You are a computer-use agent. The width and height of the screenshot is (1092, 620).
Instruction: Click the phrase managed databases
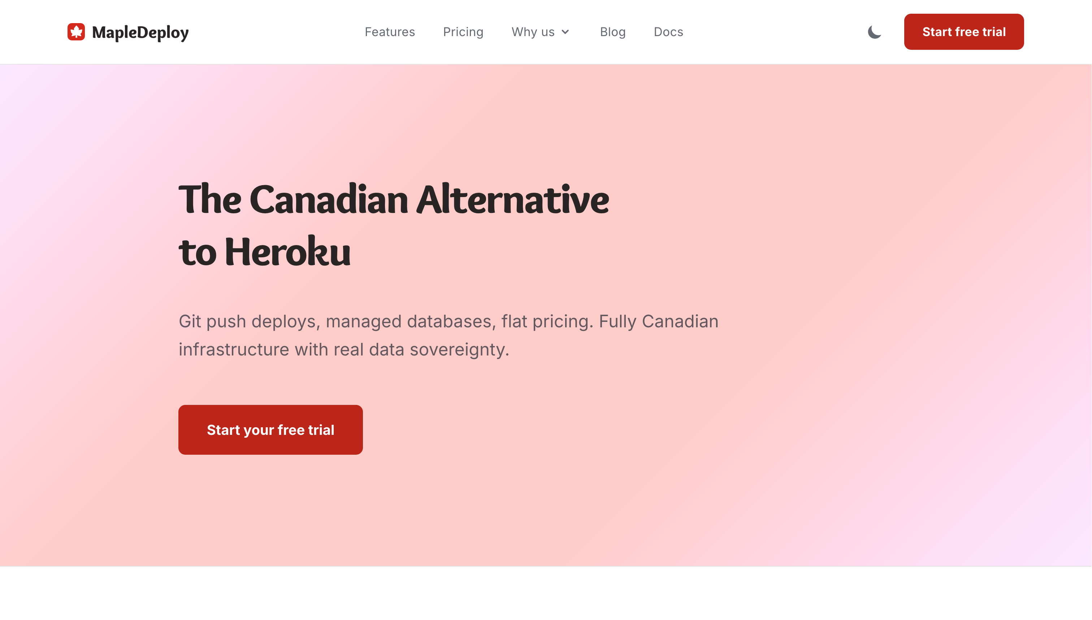tap(408, 322)
